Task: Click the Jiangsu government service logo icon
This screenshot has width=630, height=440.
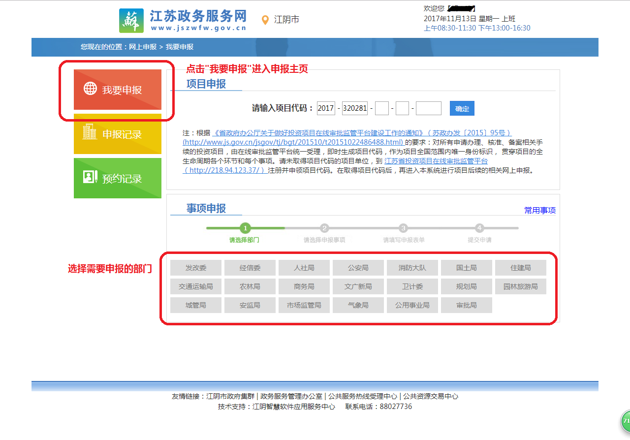Action: coord(131,21)
